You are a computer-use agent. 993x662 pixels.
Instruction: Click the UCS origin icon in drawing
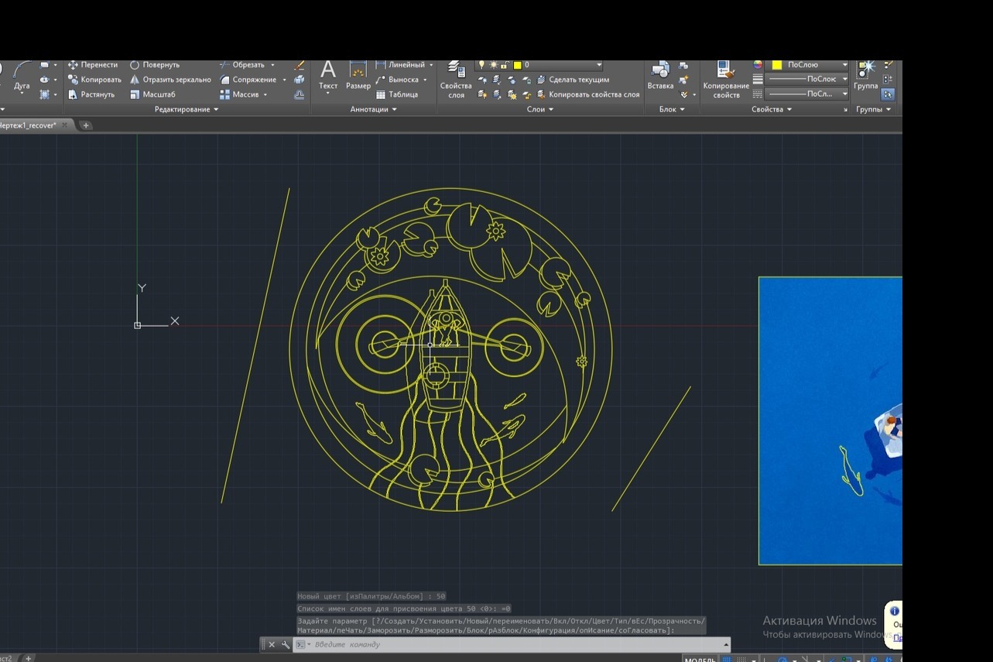138,325
